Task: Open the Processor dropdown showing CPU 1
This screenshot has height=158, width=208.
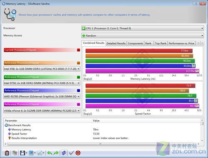Action: [143, 28]
